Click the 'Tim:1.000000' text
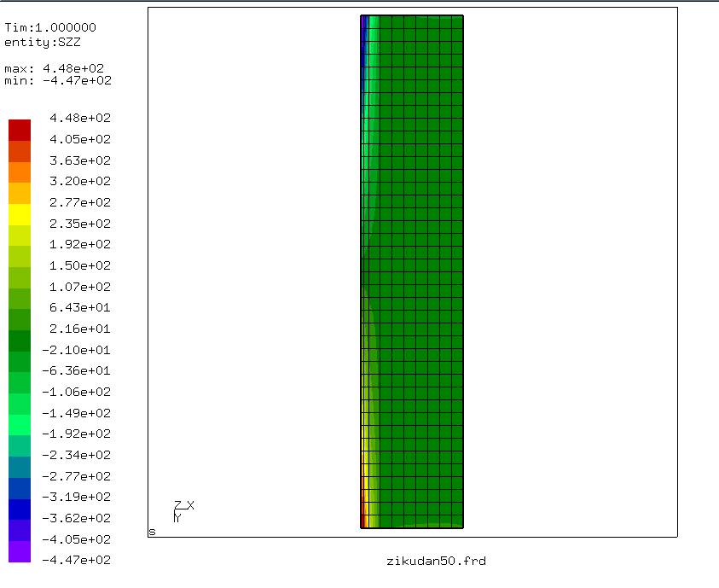This screenshot has width=719, height=588. [x=50, y=27]
